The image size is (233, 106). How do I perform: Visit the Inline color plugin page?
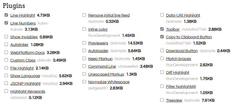tap(98, 29)
